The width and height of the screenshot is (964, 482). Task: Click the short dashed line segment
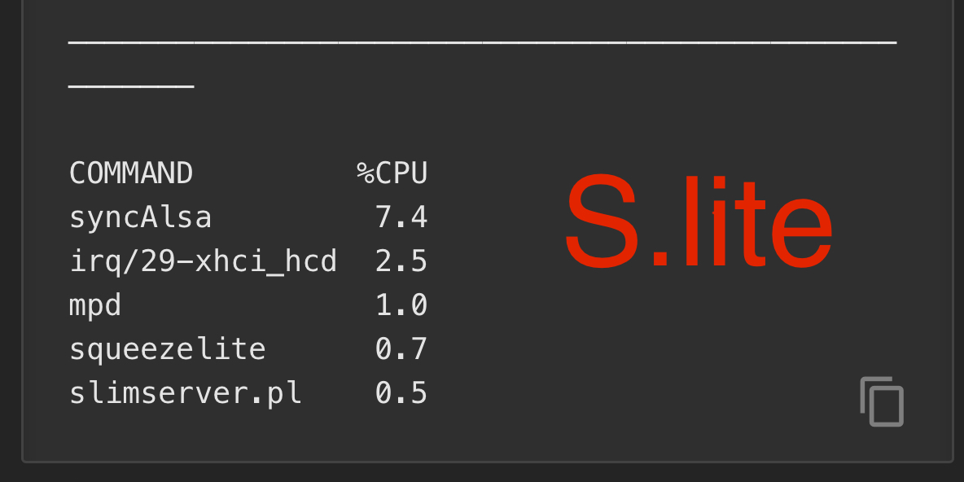(x=131, y=85)
